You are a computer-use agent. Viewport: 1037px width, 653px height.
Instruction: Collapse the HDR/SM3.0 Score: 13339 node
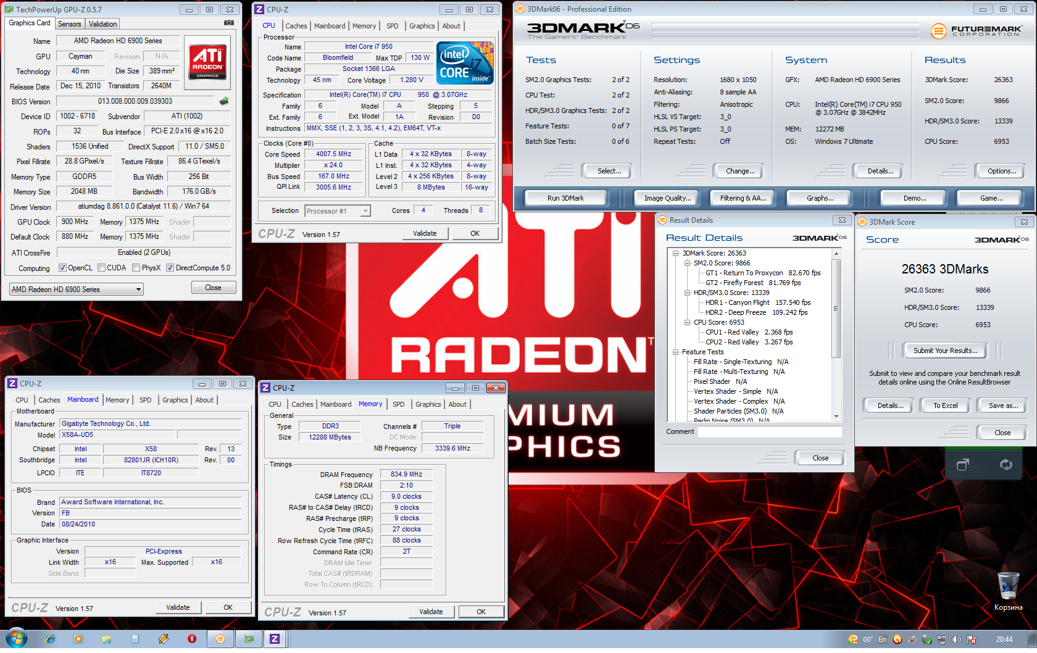pyautogui.click(x=687, y=293)
